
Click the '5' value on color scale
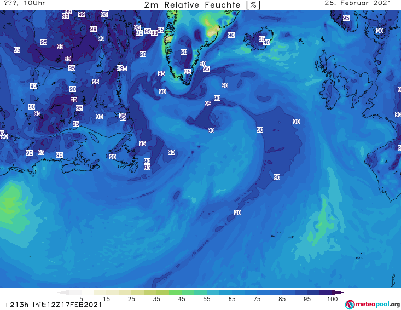(x=81, y=299)
